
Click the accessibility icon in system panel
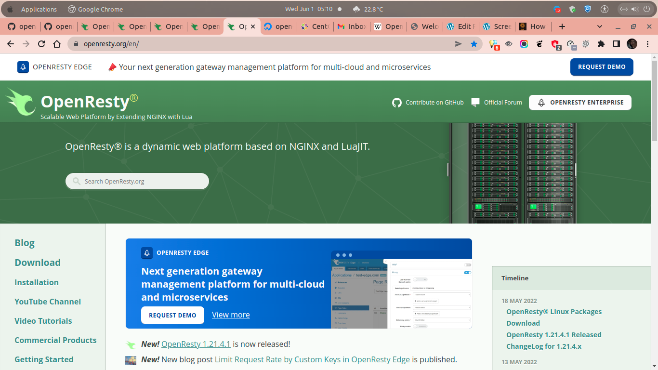point(605,9)
